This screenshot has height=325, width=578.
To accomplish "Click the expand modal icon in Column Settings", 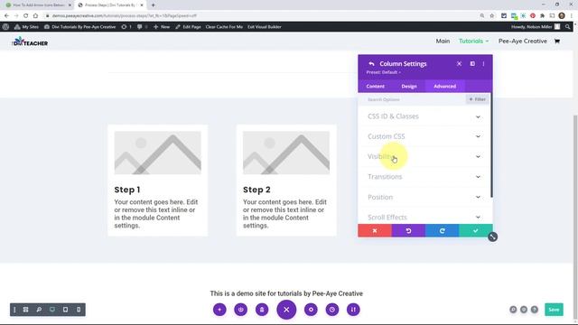I will click(459, 64).
